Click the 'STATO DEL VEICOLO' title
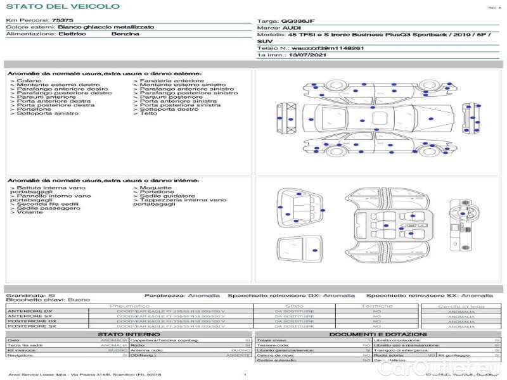This screenshot has height=380, width=507. pos(63,6)
